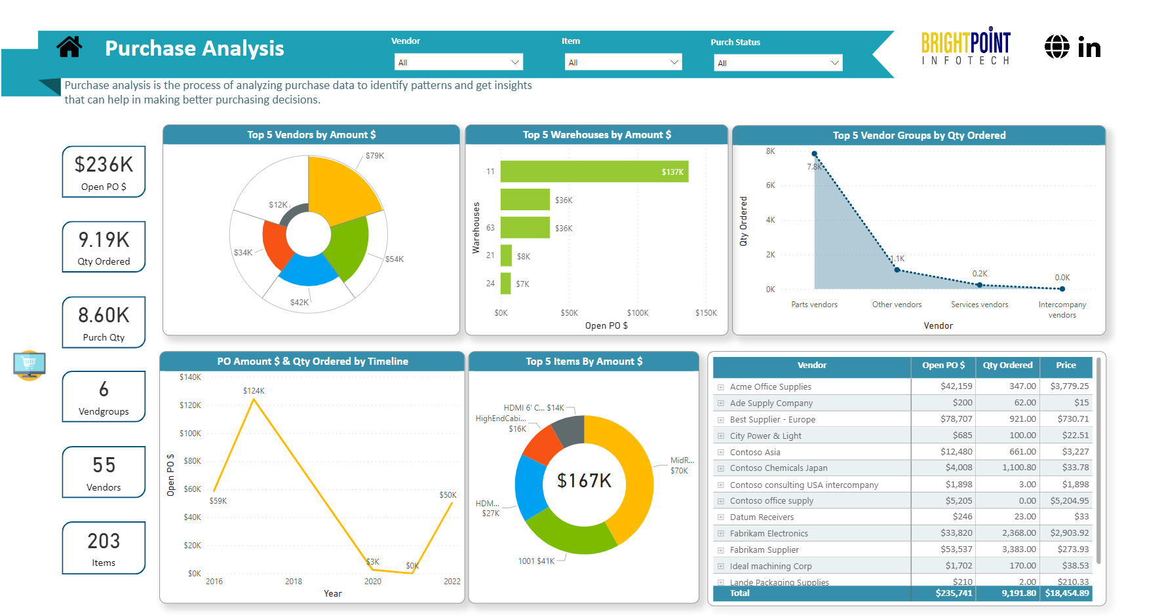1162x615 pixels.
Task: Open the globe website icon
Action: 1056,47
